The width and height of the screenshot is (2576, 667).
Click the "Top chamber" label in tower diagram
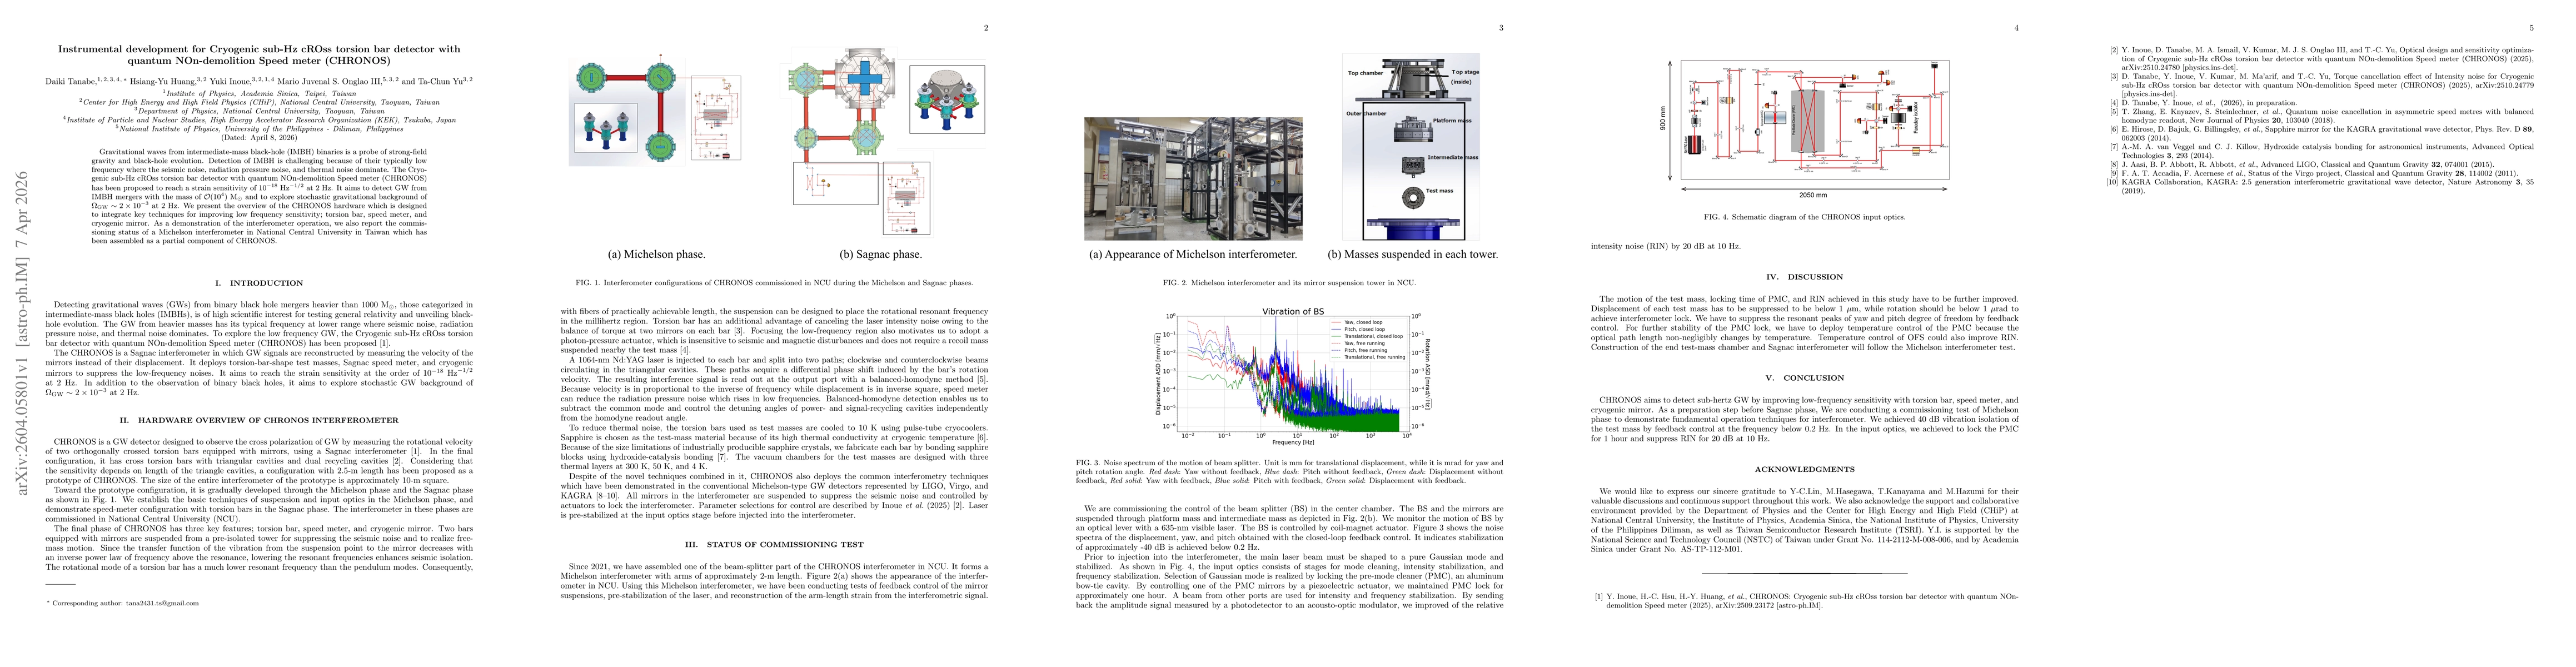point(1366,73)
